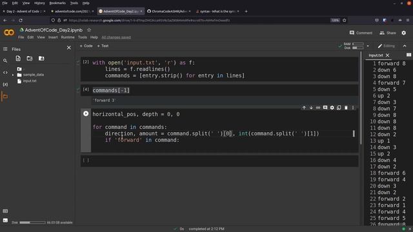Image resolution: width=413 pixels, height=232 pixels.
Task: Open the Comment panel
Action: [x=361, y=33]
